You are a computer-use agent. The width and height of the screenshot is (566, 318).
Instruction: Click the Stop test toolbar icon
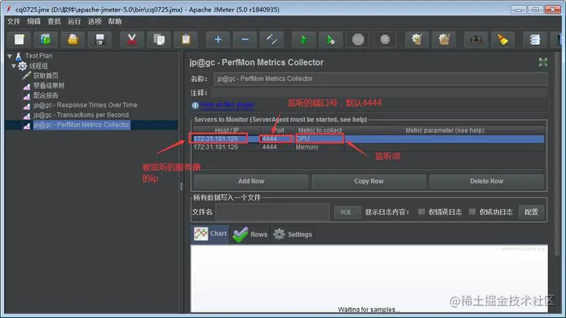tap(358, 39)
